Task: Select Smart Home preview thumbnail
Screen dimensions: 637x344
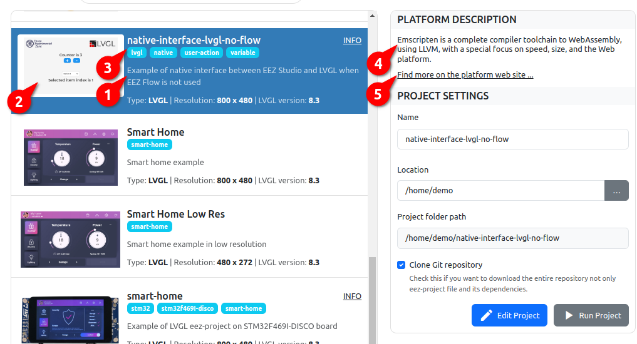Action: pos(71,158)
